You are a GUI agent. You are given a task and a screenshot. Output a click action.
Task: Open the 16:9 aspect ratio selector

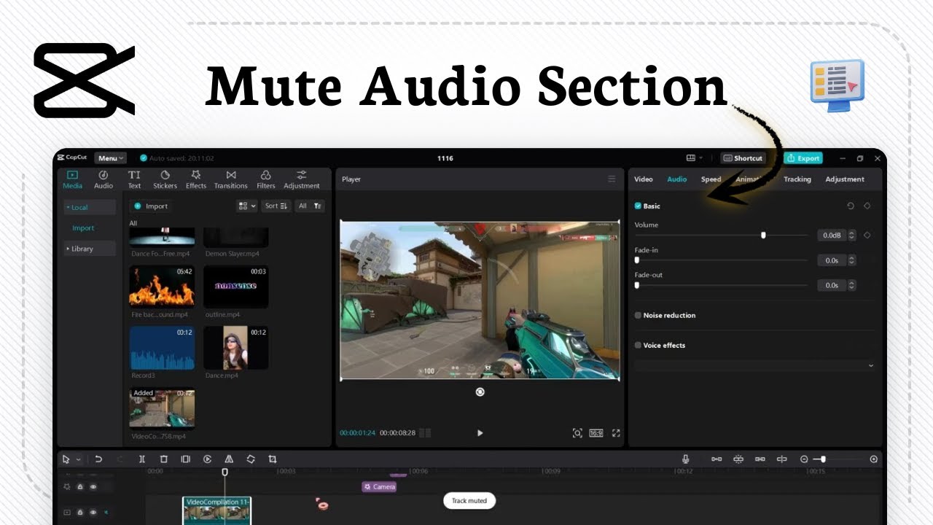(x=596, y=433)
